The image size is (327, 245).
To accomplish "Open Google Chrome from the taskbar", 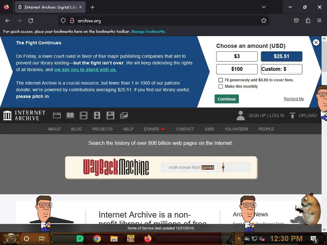I will click(x=97, y=239).
